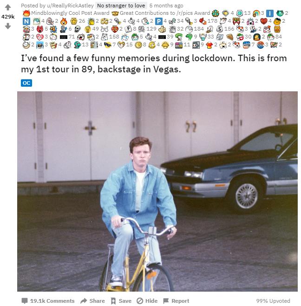This screenshot has height=306, width=301.
Task: Click the blue P award icon
Action: click(158, 21)
